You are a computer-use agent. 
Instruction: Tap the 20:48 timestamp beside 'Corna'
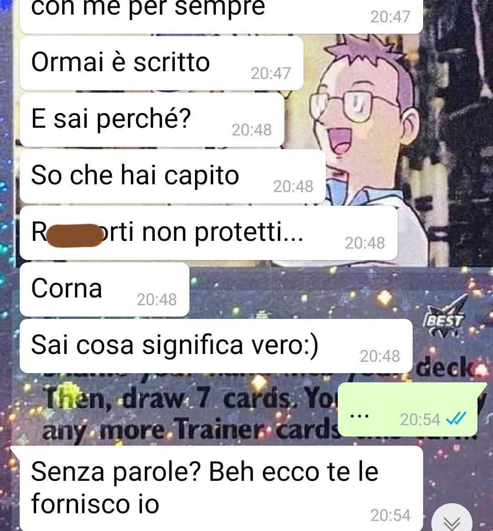tap(157, 300)
